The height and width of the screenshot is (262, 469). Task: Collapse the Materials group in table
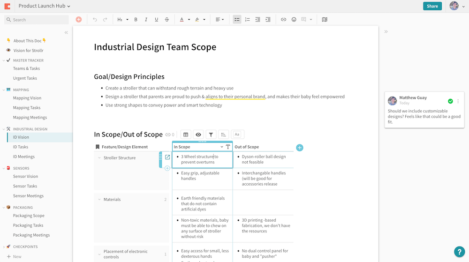(99, 200)
